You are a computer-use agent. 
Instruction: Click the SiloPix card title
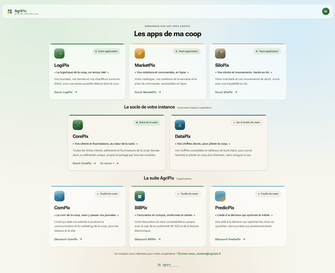click(x=222, y=65)
